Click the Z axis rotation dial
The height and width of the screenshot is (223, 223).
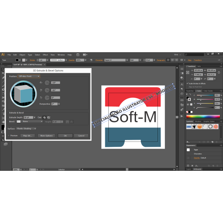pyautogui.click(x=47, y=98)
